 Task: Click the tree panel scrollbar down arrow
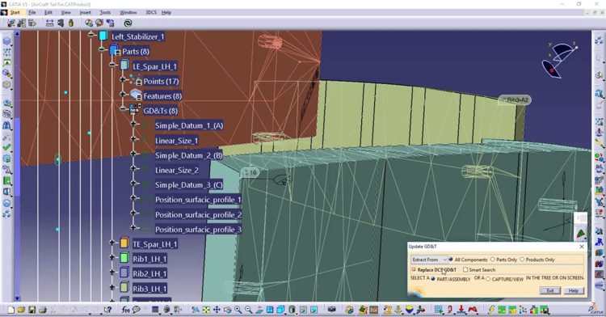point(17,298)
